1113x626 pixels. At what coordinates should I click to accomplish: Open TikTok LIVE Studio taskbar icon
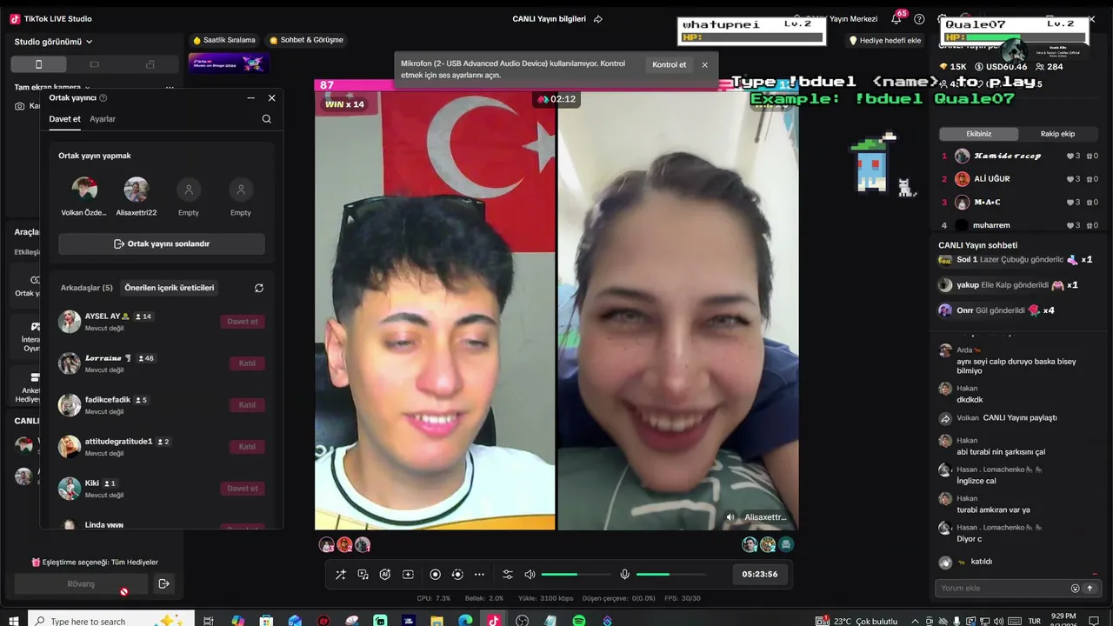493,620
